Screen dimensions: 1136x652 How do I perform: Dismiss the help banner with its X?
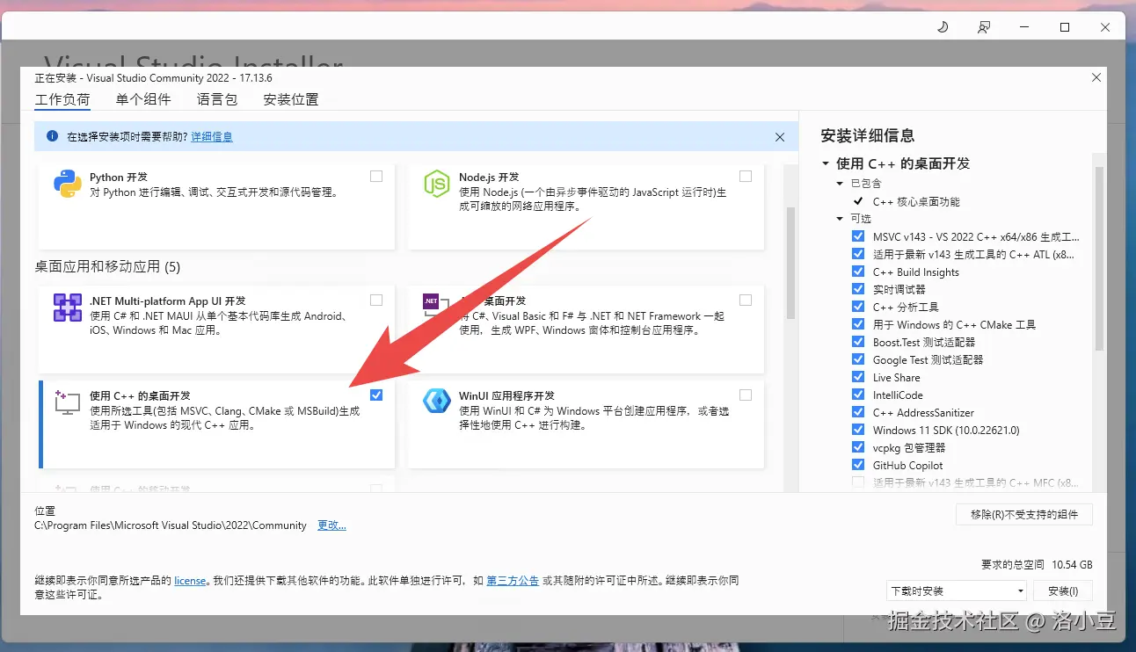tap(780, 137)
